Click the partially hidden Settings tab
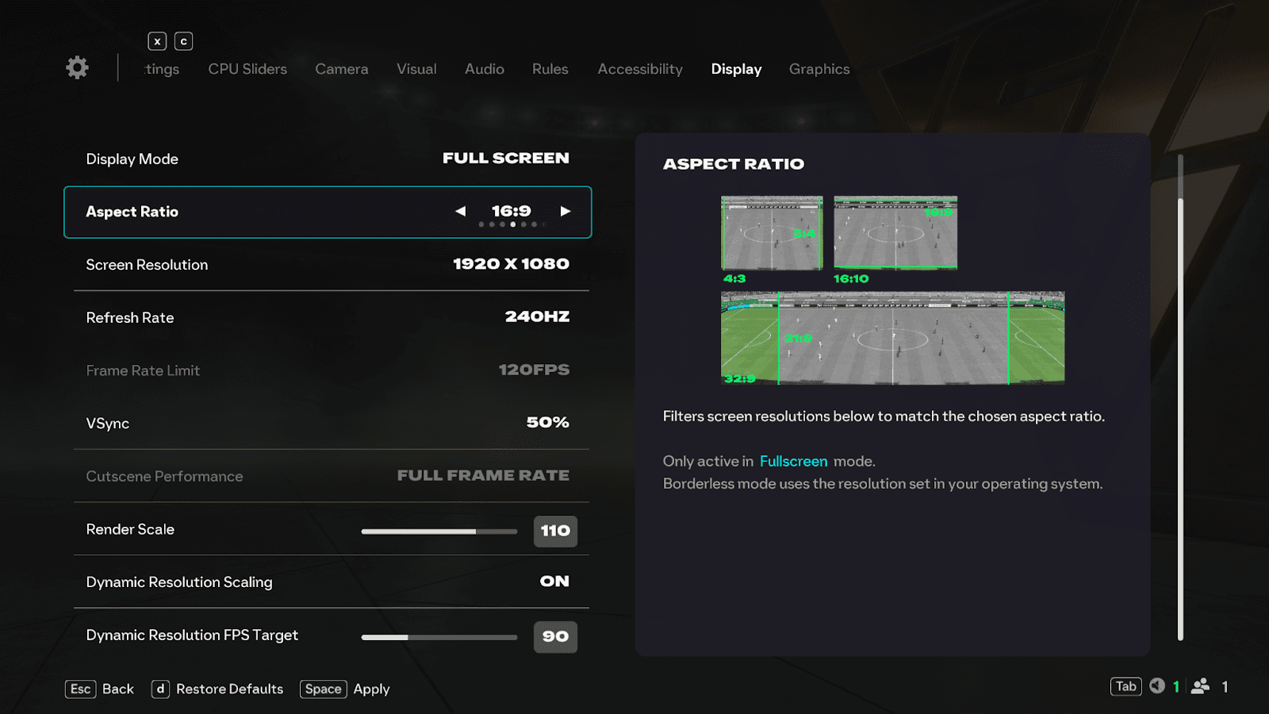Screen dimensions: 1269x714 [163, 69]
